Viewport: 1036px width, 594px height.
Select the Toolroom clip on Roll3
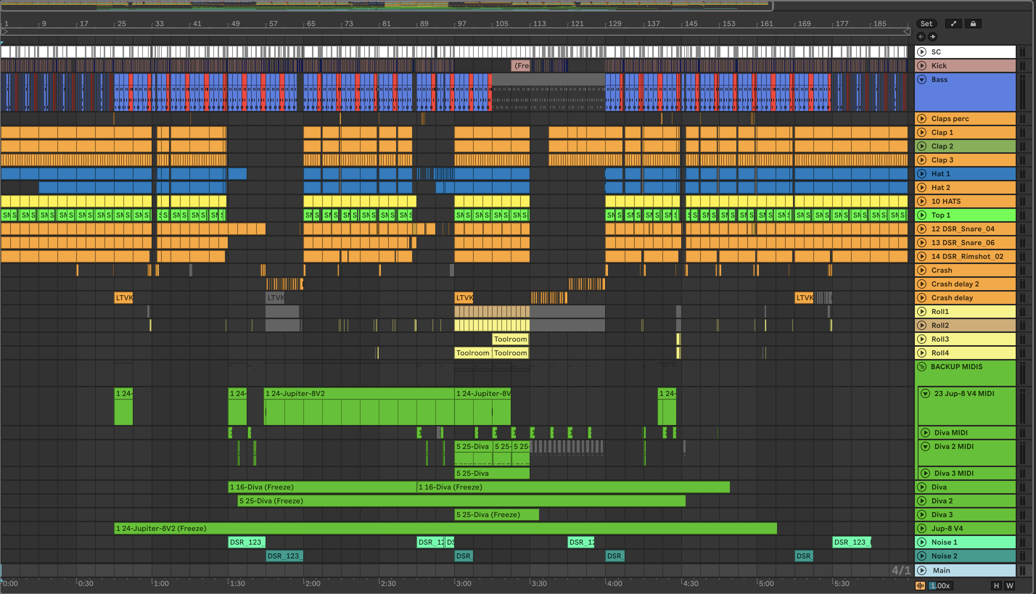point(510,339)
